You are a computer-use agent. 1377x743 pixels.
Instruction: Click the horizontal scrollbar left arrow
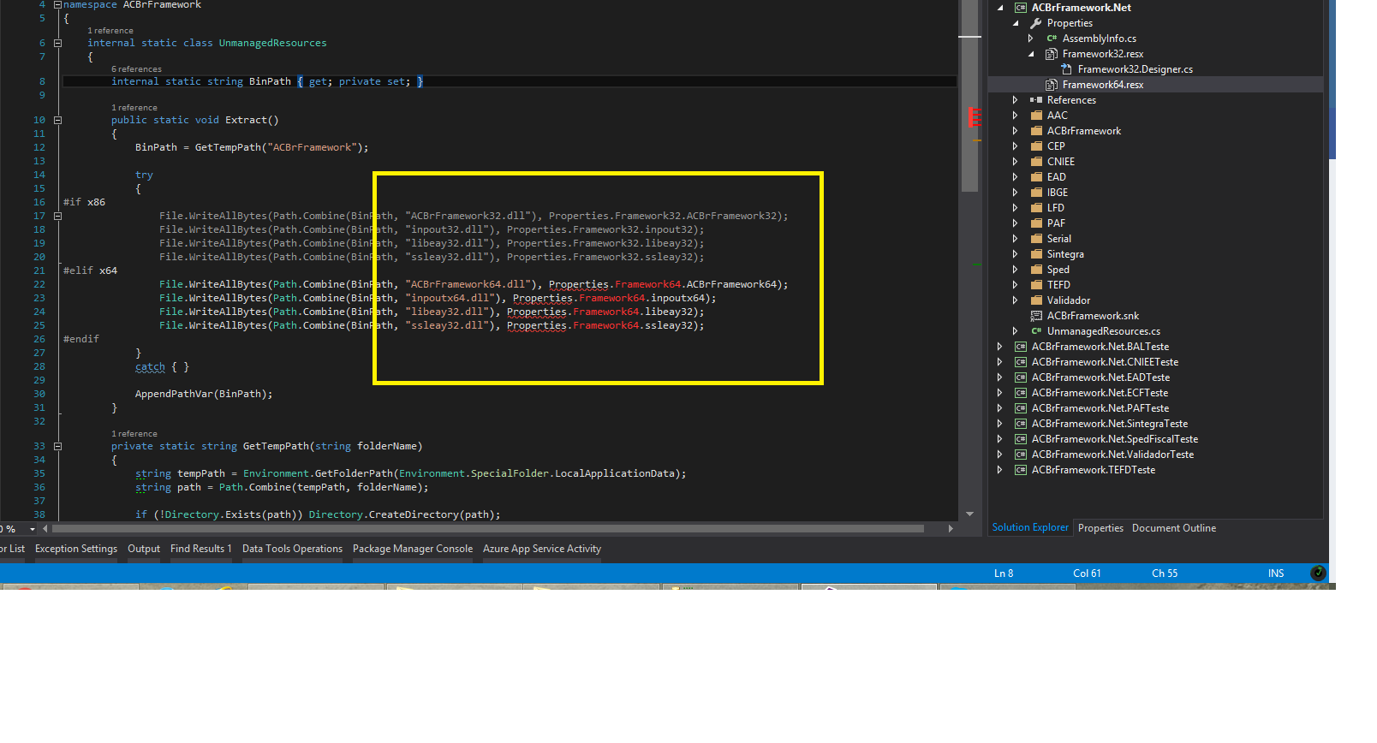coord(45,529)
